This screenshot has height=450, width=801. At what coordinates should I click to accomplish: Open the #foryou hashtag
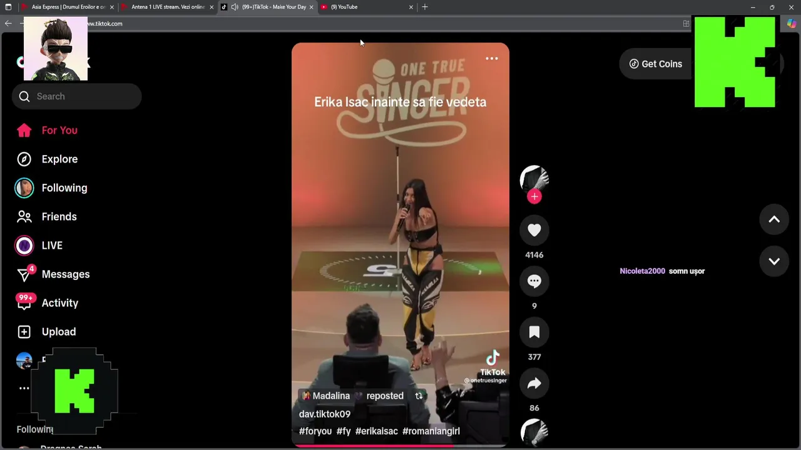tap(315, 431)
